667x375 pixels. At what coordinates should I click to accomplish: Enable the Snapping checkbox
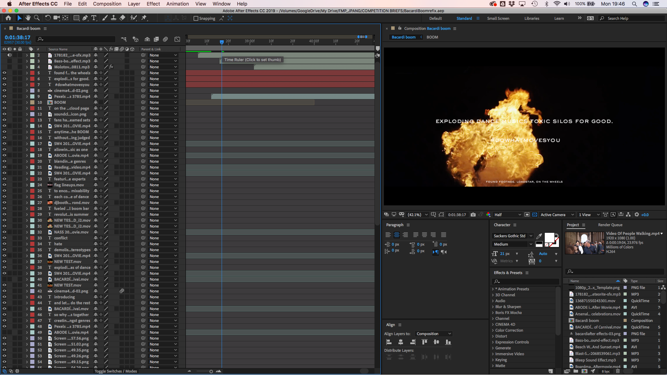196,18
